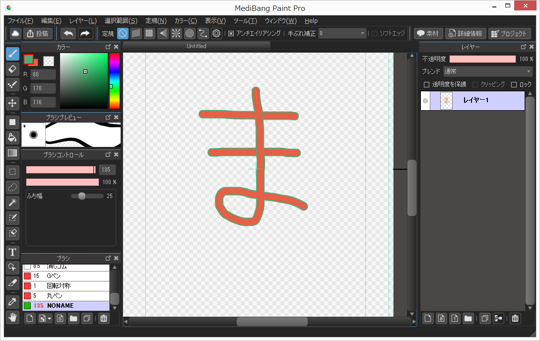Select the Gペン brush
The height and width of the screenshot is (341, 540).
(x=66, y=276)
